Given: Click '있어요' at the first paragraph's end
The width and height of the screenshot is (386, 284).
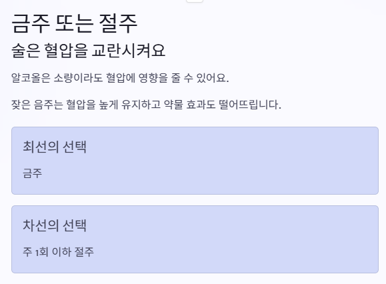Looking at the screenshot, I should click(211, 78).
